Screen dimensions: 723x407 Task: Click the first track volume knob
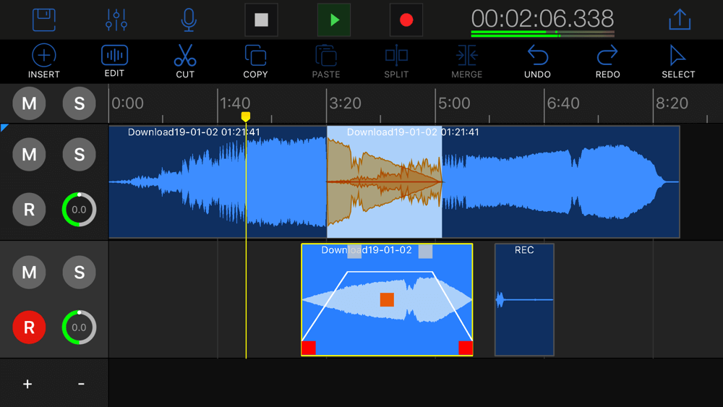[x=79, y=210]
